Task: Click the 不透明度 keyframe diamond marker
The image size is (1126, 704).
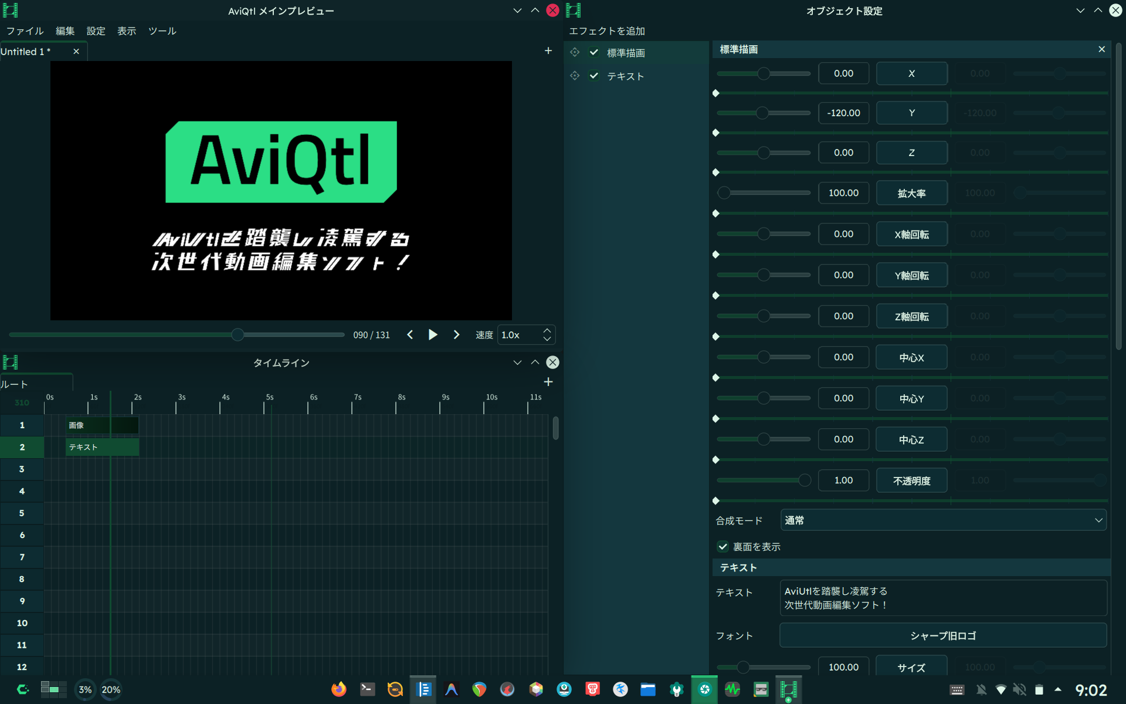Action: point(715,501)
